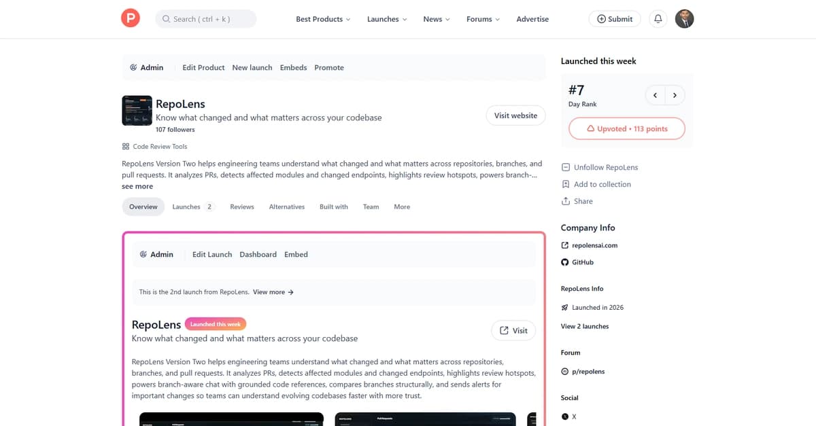The width and height of the screenshot is (816, 426).
Task: Open the p/repolens forum icon
Action: tap(565, 371)
